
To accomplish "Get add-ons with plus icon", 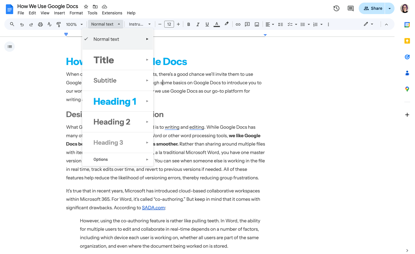I will point(407,115).
